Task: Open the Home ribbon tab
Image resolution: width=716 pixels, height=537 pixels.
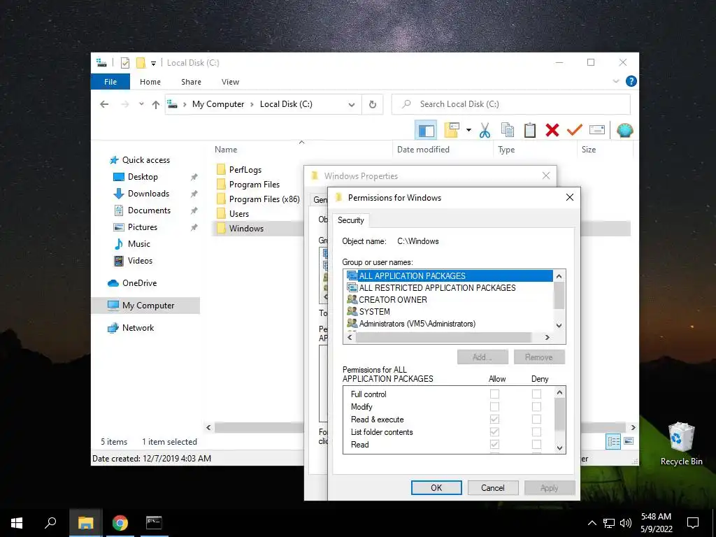Action: pyautogui.click(x=150, y=82)
